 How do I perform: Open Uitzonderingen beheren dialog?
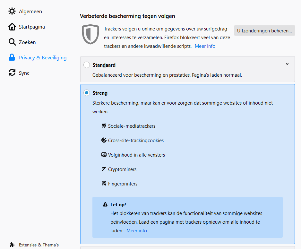[264, 30]
